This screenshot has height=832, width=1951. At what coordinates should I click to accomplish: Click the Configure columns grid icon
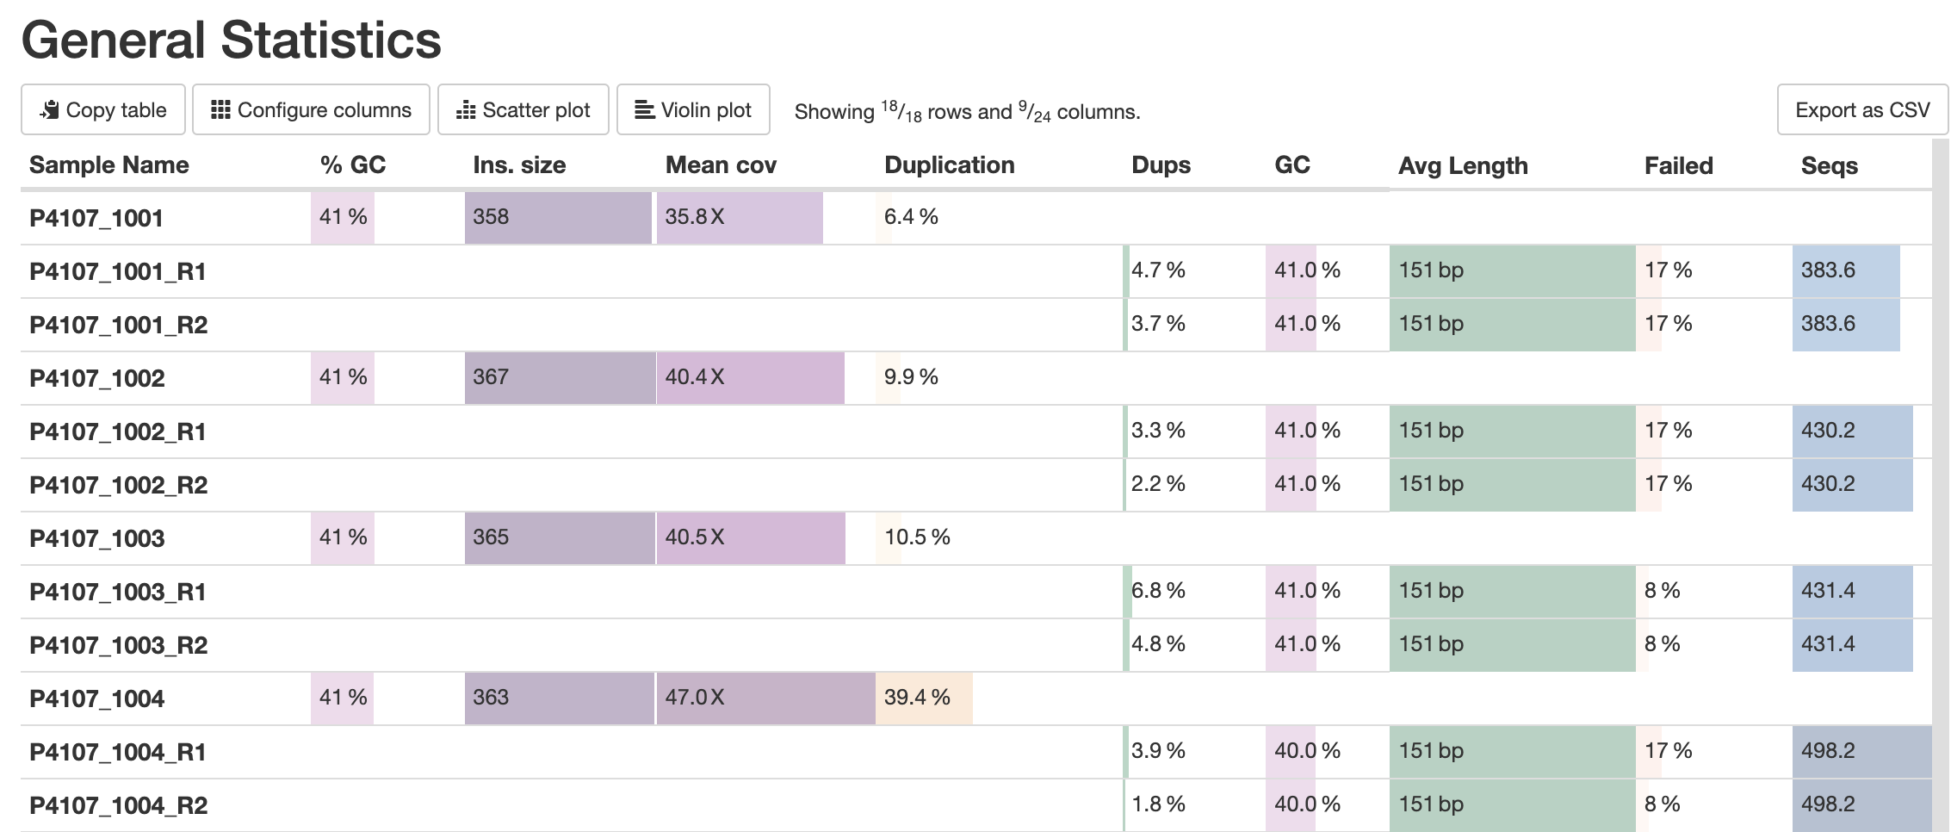(220, 109)
